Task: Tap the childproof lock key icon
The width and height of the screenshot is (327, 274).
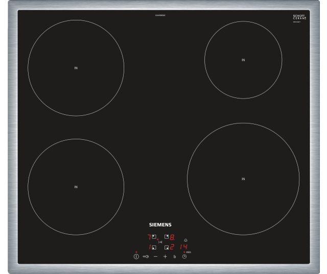Action: [146, 257]
